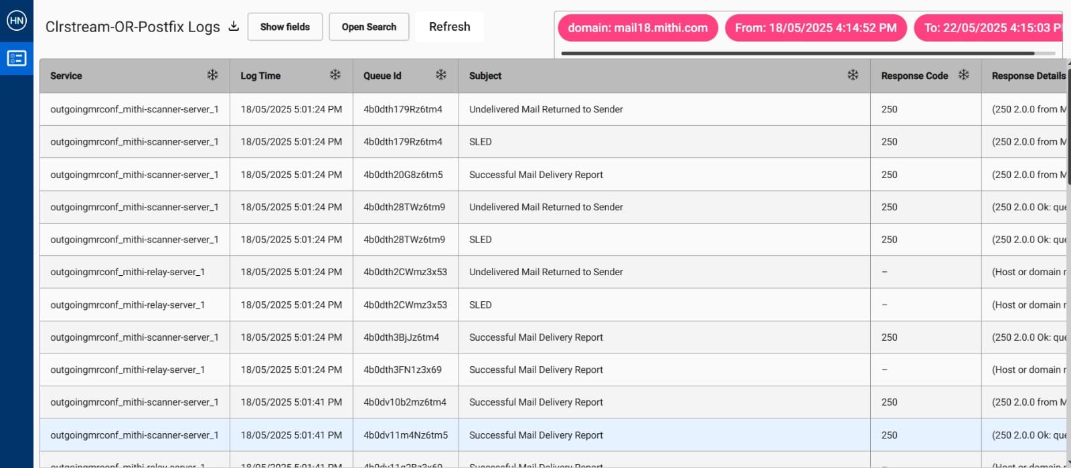The width and height of the screenshot is (1071, 468).
Task: Click the horizontal scrollbar under filter chips
Action: point(797,53)
